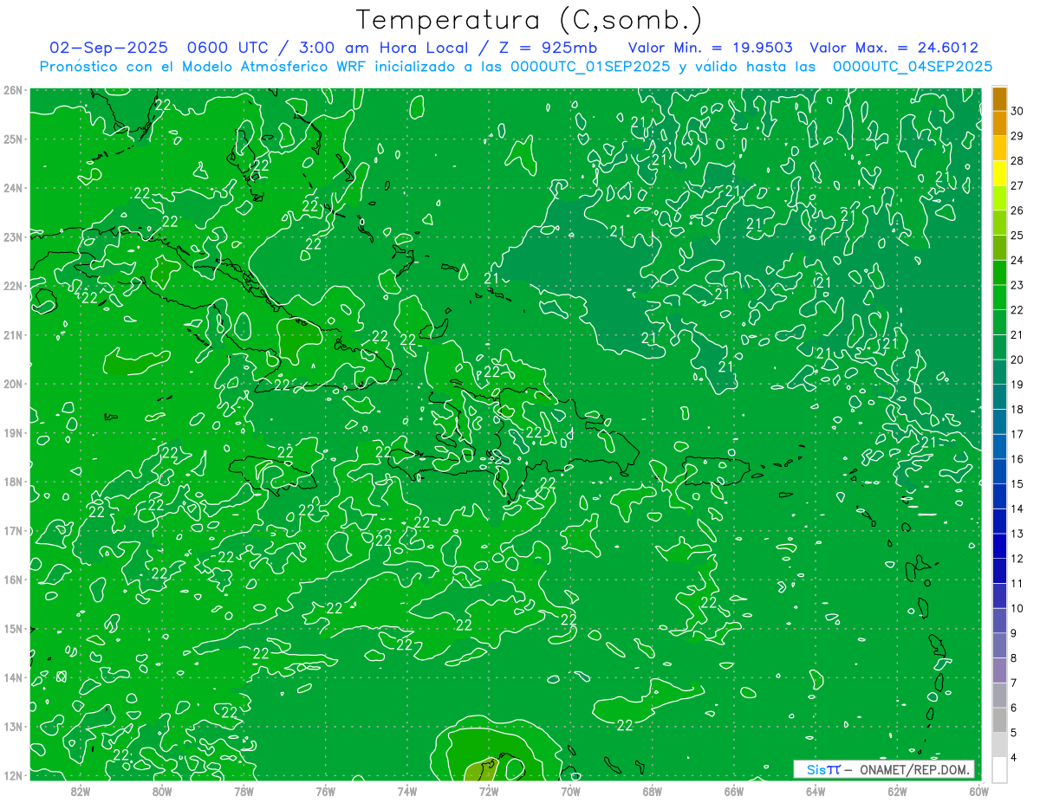Click the colorbar scale label 18
Screen dimensions: 1040x803
tap(1017, 409)
